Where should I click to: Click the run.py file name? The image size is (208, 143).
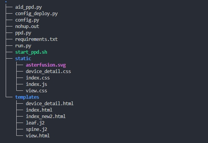click(23, 46)
